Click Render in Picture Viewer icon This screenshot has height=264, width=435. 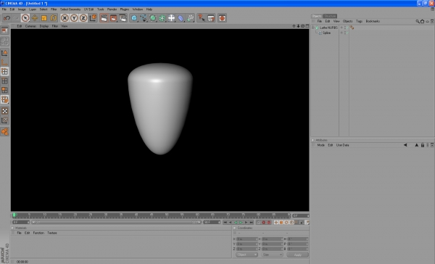[114, 18]
